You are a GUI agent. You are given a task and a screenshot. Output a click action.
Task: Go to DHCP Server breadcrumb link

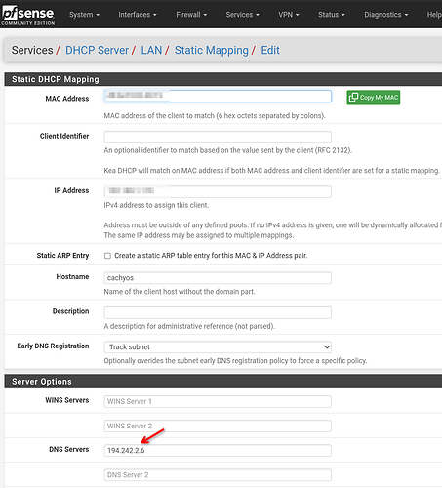[x=97, y=50]
